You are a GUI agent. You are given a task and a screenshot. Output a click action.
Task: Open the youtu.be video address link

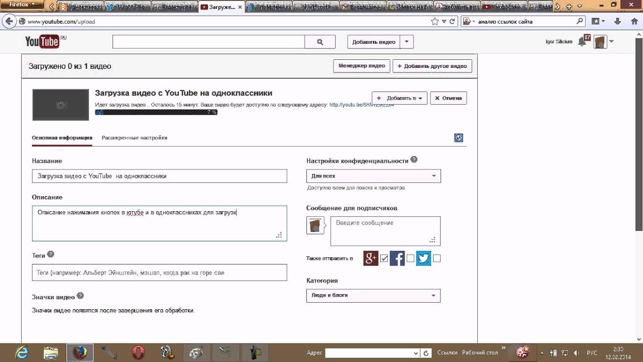click(x=361, y=105)
